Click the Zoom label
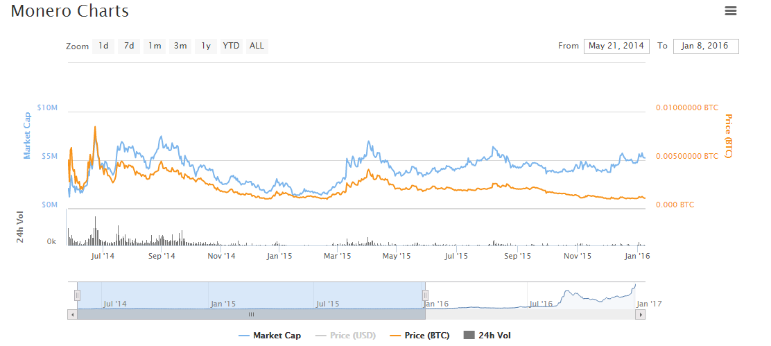 tap(77, 46)
